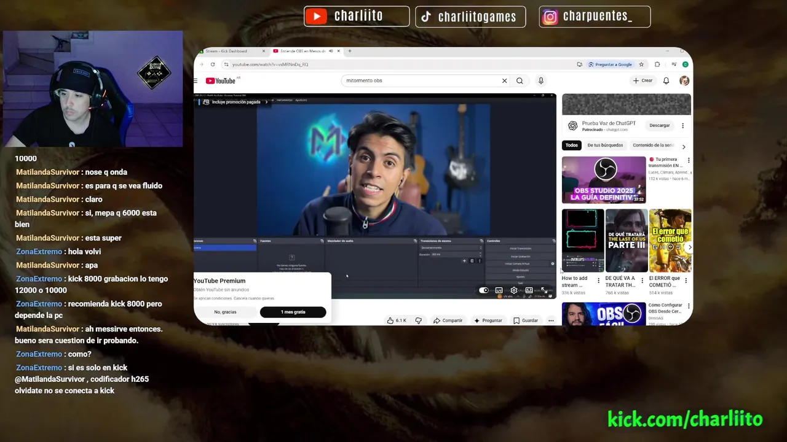The width and height of the screenshot is (787, 442).
Task: Reload the page in the browser
Action: pos(213,64)
